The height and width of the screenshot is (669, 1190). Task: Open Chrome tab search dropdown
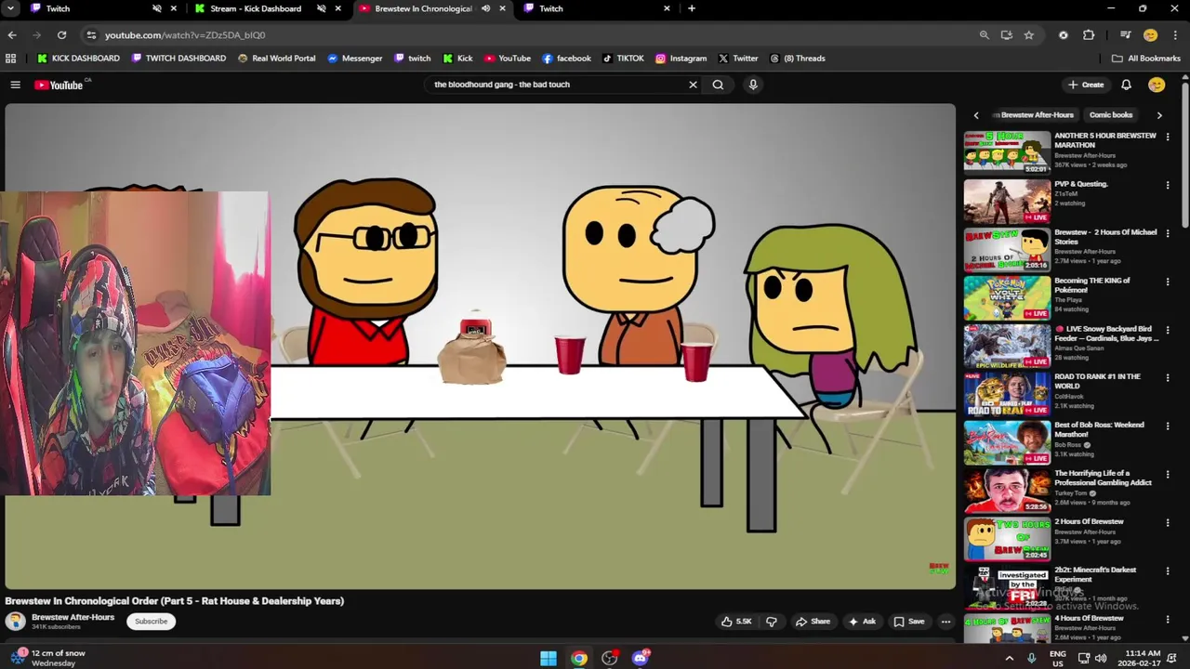coord(11,8)
